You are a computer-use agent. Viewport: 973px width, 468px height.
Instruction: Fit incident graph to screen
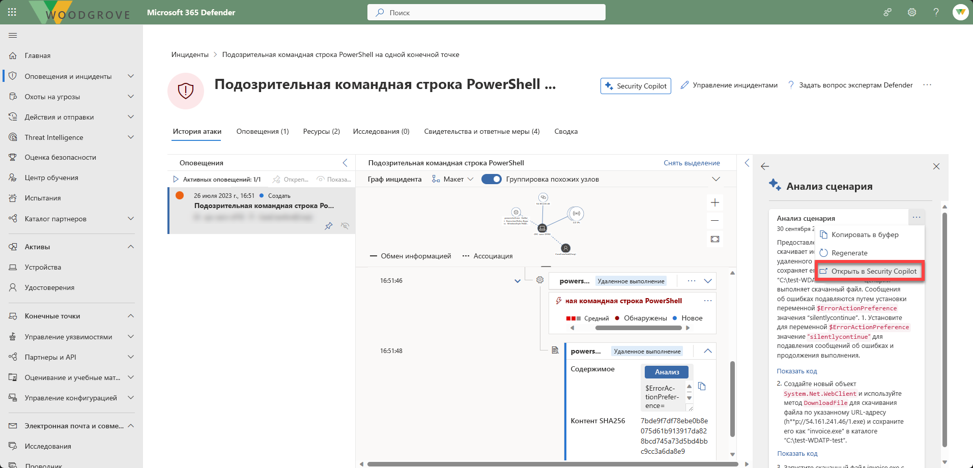click(x=714, y=239)
